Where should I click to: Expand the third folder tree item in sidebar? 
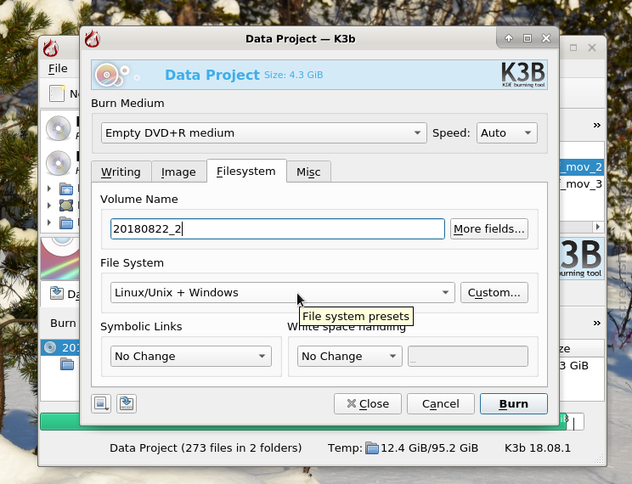(x=49, y=222)
